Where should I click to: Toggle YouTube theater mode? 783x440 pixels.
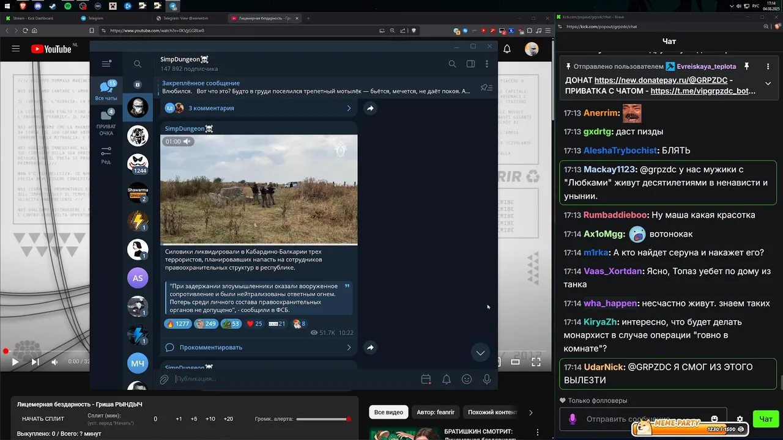point(516,362)
